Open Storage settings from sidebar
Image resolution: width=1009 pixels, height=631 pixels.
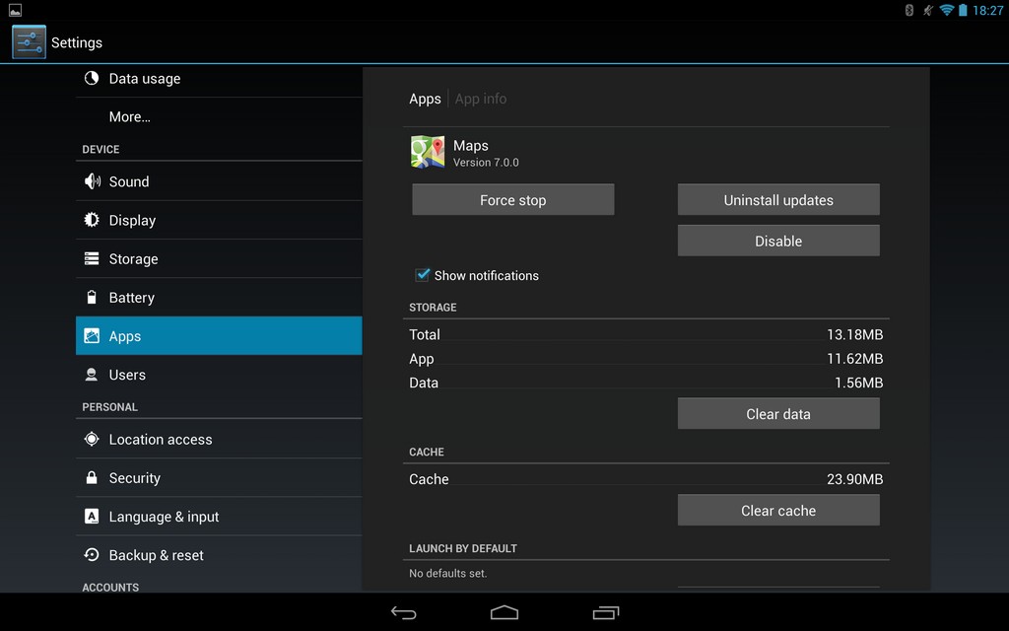(x=133, y=259)
